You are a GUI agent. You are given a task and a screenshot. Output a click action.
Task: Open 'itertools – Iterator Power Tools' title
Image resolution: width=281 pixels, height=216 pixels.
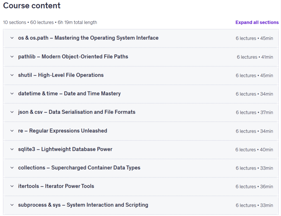pyautogui.click(x=56, y=186)
